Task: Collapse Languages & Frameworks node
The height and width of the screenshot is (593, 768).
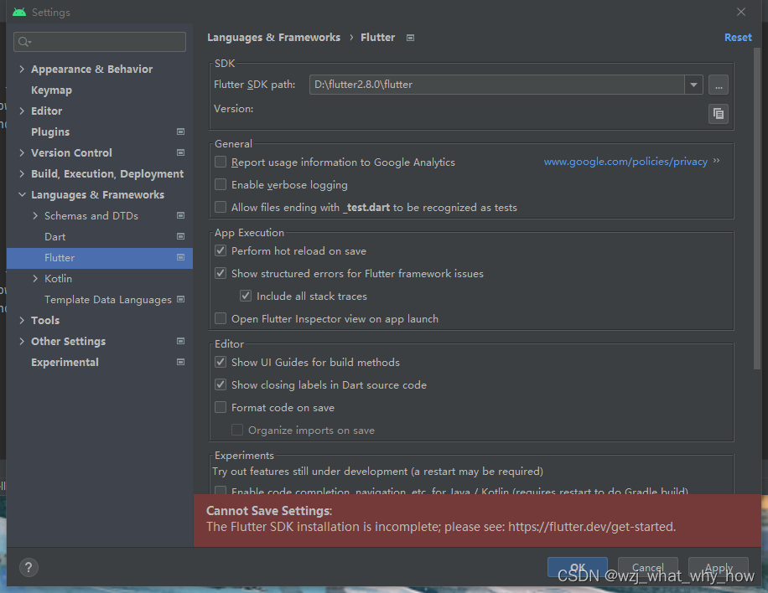Action: [22, 194]
